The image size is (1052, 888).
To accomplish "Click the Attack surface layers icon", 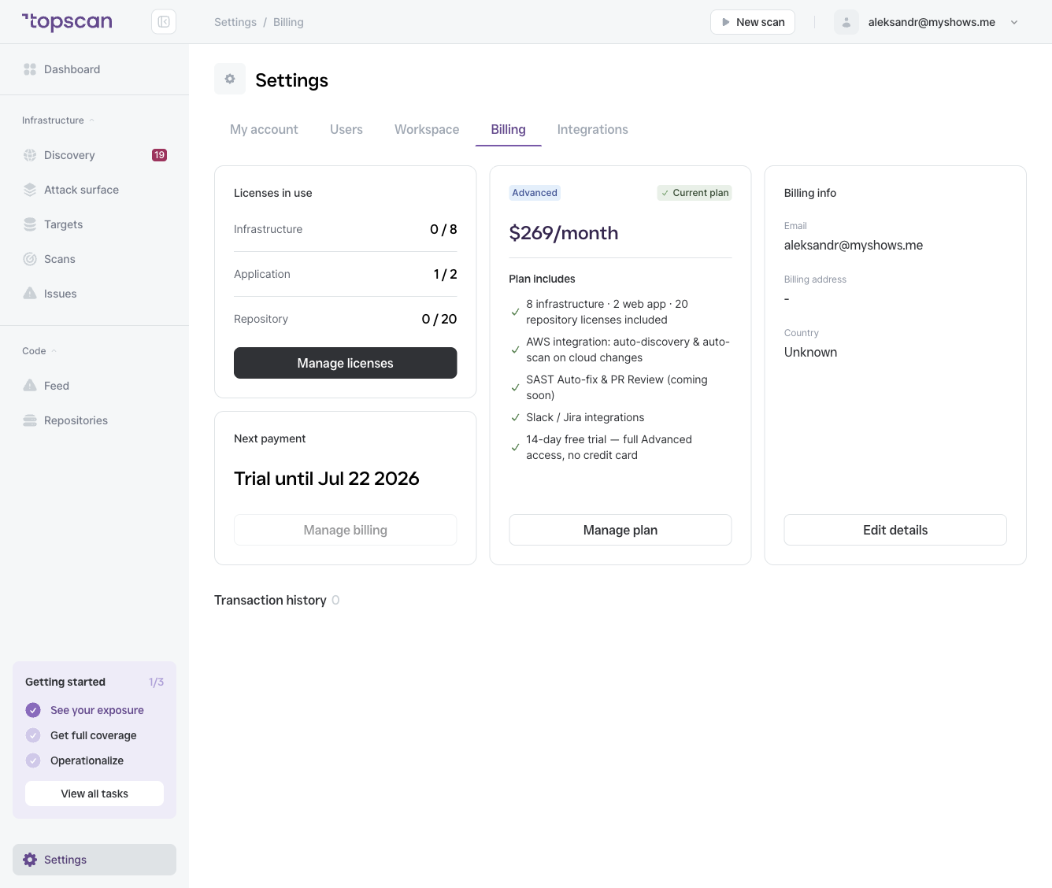I will (x=30, y=190).
